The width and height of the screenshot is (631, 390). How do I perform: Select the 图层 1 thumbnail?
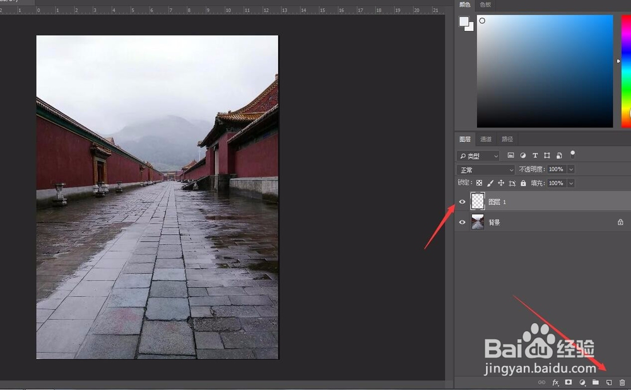point(478,201)
